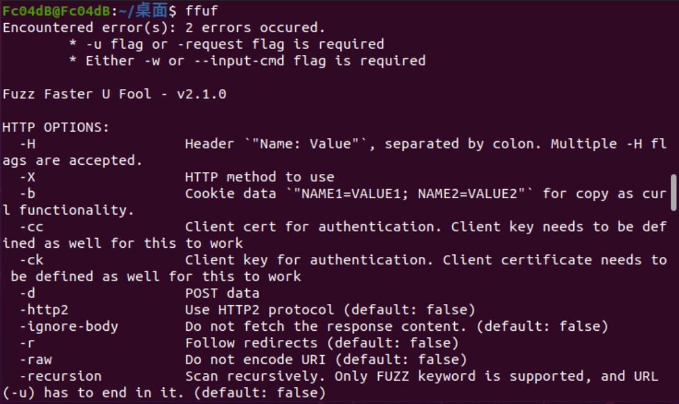Click the -H header flag text
The width and height of the screenshot is (679, 404).
(28, 144)
